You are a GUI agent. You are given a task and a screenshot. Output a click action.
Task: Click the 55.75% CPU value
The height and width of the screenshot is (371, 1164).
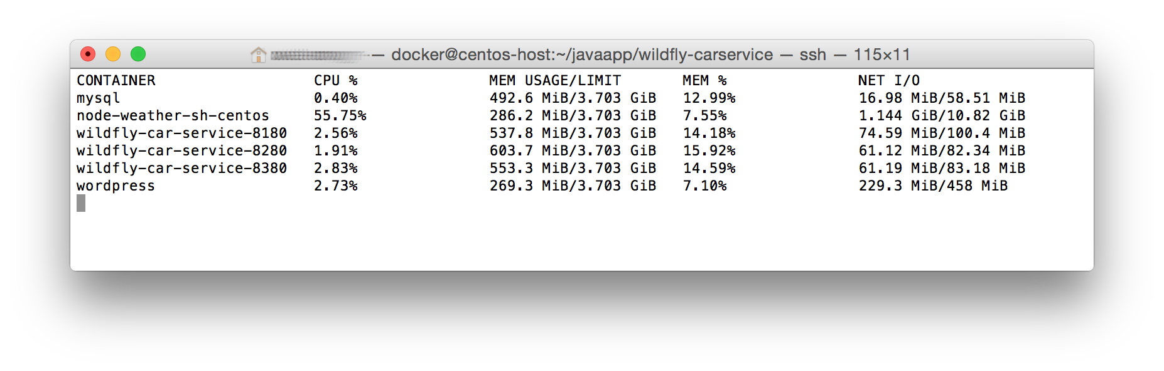(x=340, y=115)
